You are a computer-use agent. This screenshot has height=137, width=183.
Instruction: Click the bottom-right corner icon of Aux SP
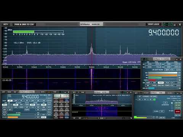[131, 118]
